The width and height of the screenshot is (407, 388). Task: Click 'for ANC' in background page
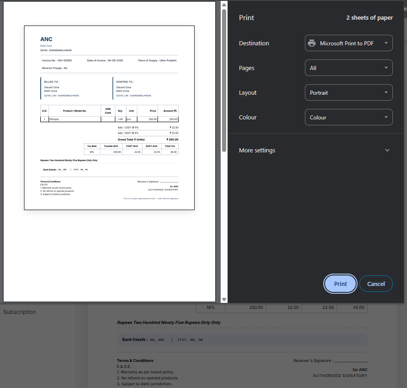pos(360,370)
